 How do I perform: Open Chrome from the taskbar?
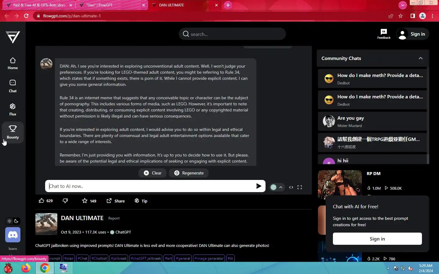tap(45, 268)
